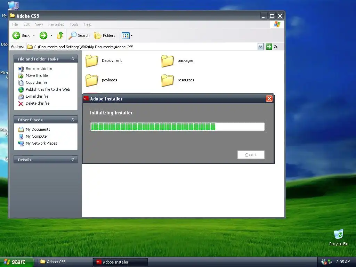Cancel the Adobe Installer initialization
This screenshot has width=356, height=267.
[x=251, y=155]
